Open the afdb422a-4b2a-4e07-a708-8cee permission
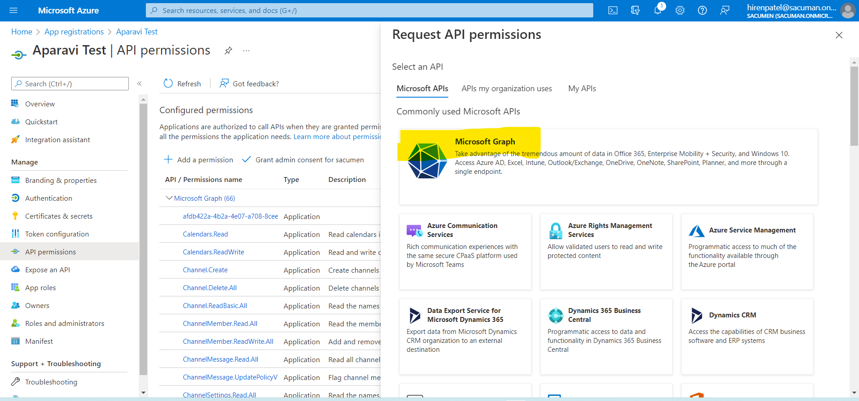This screenshot has height=401, width=859. pos(230,216)
